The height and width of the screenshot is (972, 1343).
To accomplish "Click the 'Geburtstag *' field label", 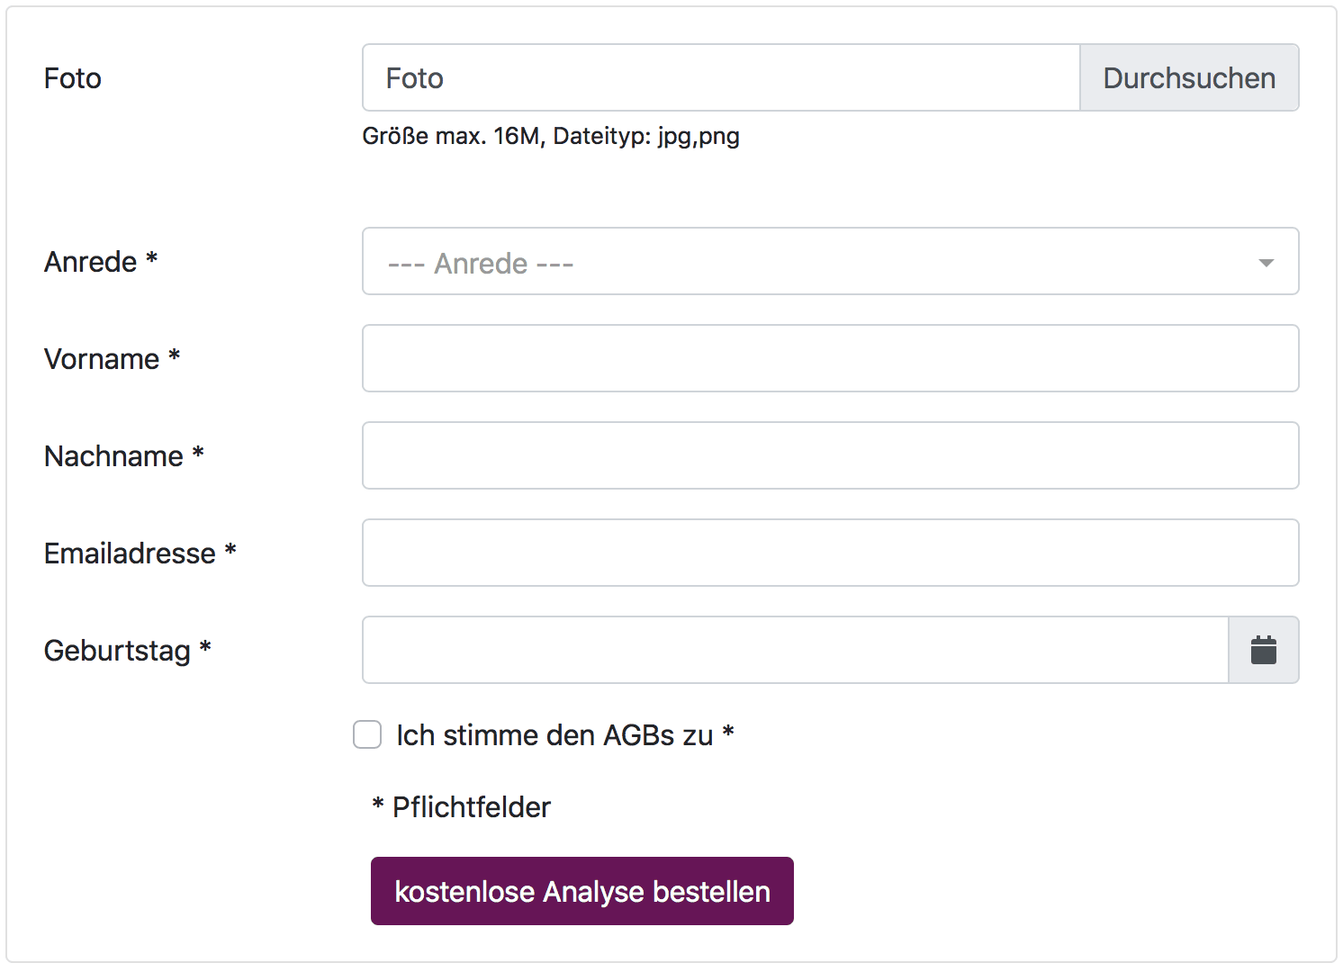I will [x=127, y=651].
